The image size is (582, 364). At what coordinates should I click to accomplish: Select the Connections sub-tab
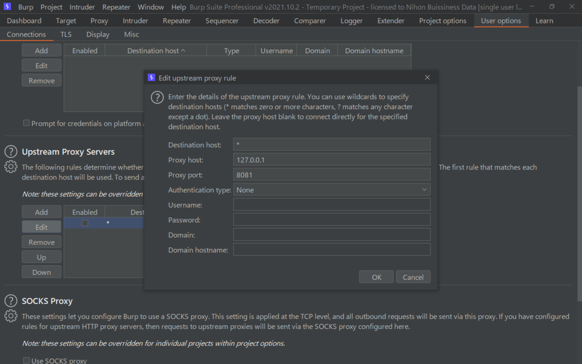[26, 34]
